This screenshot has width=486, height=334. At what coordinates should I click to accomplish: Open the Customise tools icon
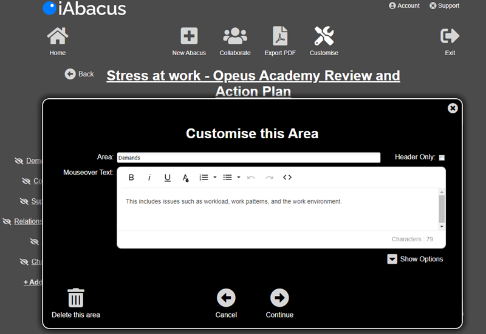(x=324, y=36)
